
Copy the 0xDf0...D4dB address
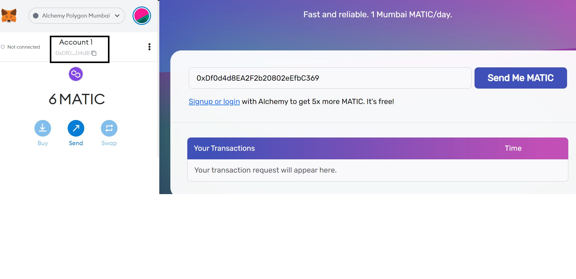(x=94, y=53)
